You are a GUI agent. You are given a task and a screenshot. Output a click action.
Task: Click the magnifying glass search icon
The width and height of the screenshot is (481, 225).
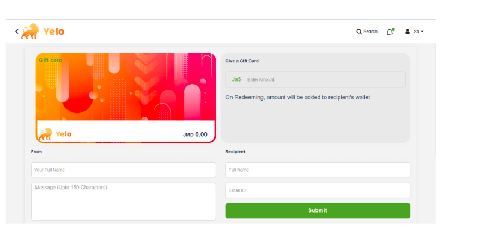tap(359, 32)
